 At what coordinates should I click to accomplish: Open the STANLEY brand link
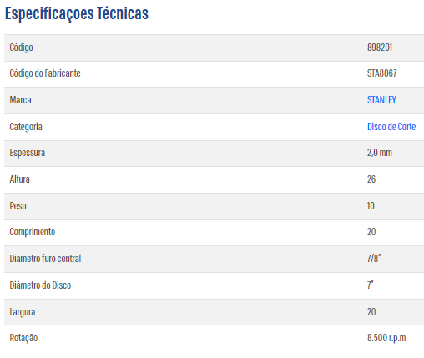[x=381, y=100]
